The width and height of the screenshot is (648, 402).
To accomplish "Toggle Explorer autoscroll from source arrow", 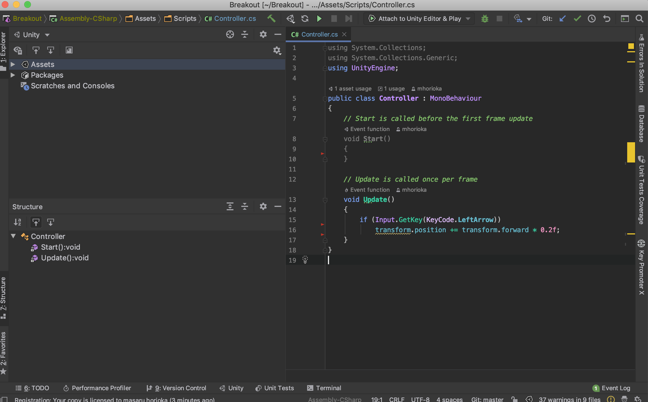I will [51, 50].
